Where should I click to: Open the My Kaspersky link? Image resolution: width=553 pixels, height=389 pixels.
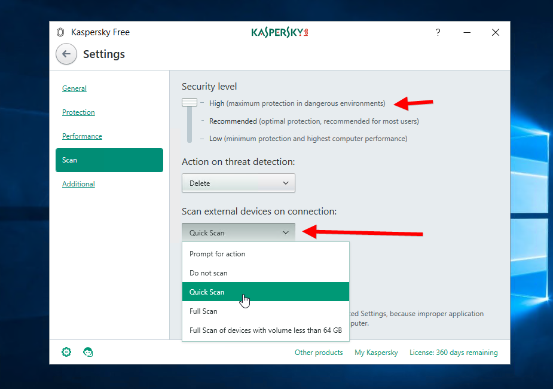(x=376, y=353)
